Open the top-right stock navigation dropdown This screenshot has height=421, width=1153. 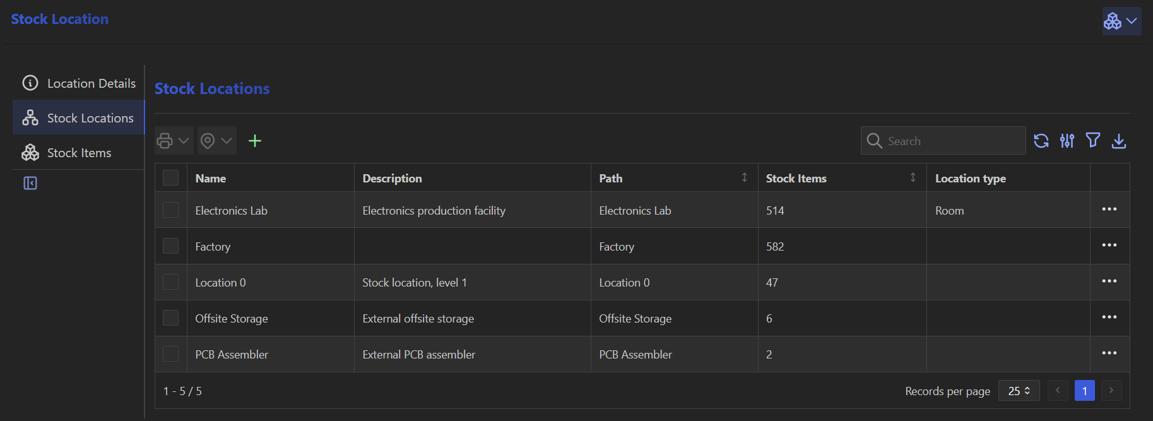pos(1121,21)
